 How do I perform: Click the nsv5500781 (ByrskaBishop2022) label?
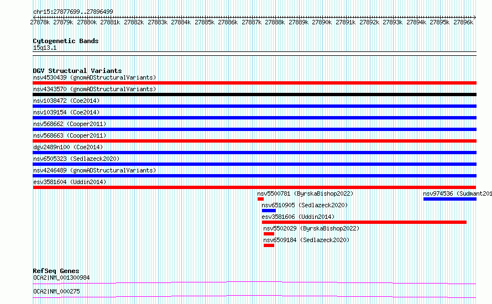[x=305, y=193]
